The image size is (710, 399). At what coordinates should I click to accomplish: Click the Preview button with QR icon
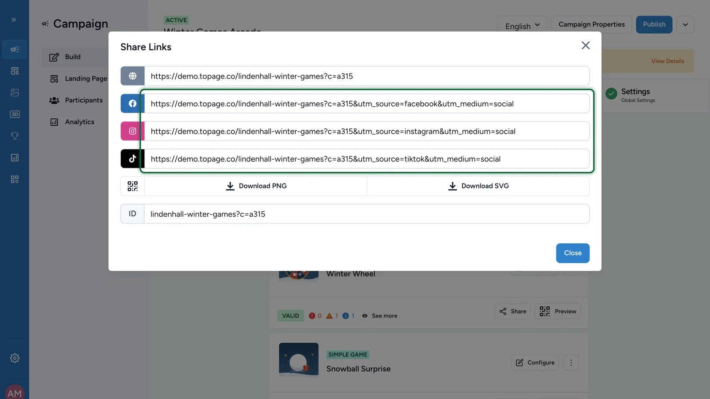click(x=558, y=311)
